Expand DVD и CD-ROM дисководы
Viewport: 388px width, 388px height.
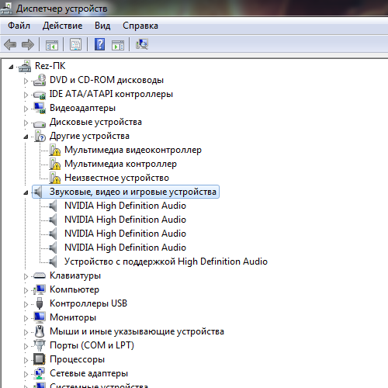(26, 81)
